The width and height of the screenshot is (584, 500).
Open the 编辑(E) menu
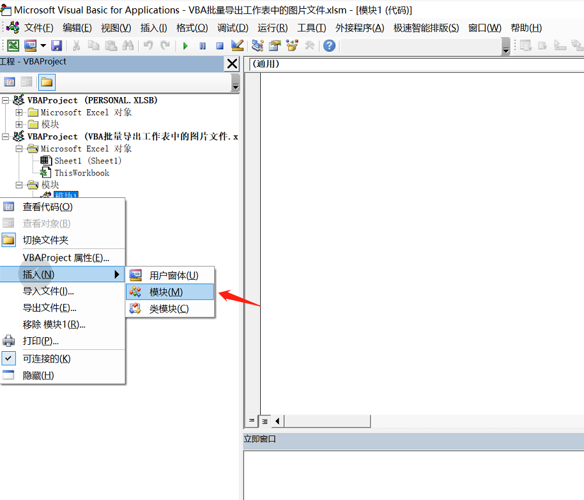click(77, 28)
